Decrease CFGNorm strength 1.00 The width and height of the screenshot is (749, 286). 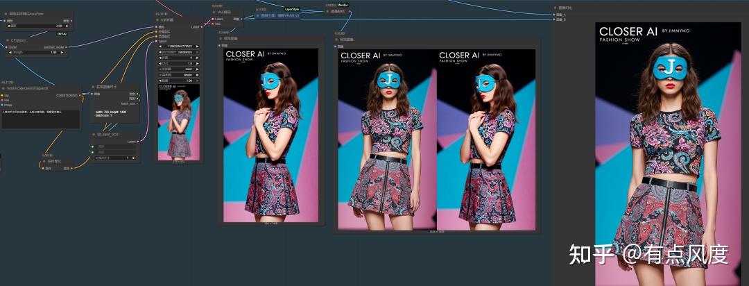pos(11,52)
